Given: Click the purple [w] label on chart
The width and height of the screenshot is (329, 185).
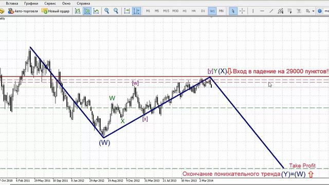Looking at the screenshot, I should [x=135, y=83].
